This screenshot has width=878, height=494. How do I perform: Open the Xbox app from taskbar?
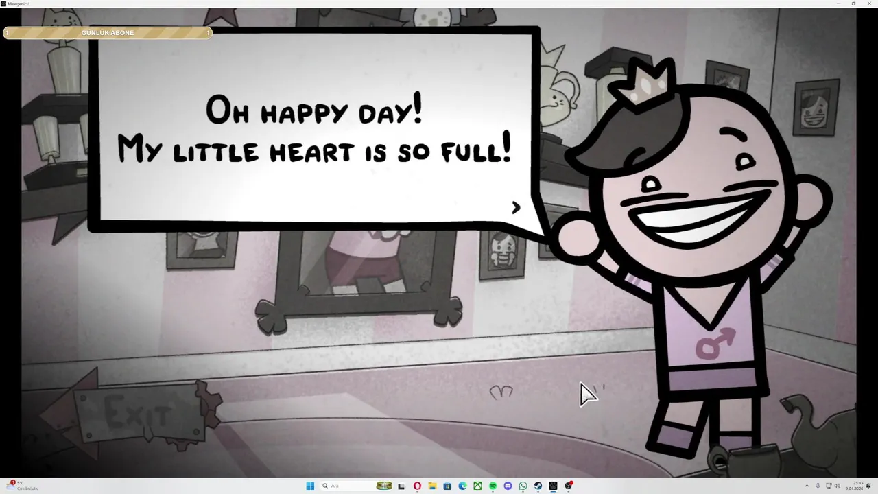pyautogui.click(x=477, y=486)
